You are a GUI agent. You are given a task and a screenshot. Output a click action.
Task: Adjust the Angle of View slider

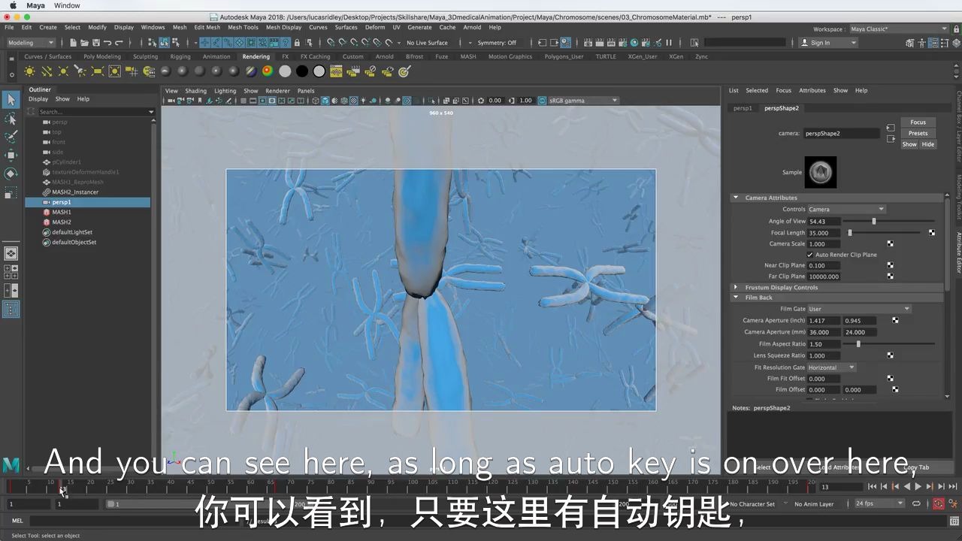point(873,222)
